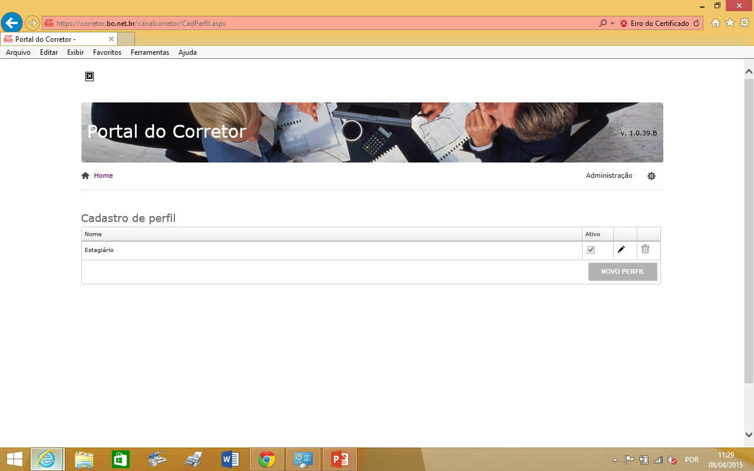Open the Ferramentas menu
754x471 pixels.
(x=150, y=52)
